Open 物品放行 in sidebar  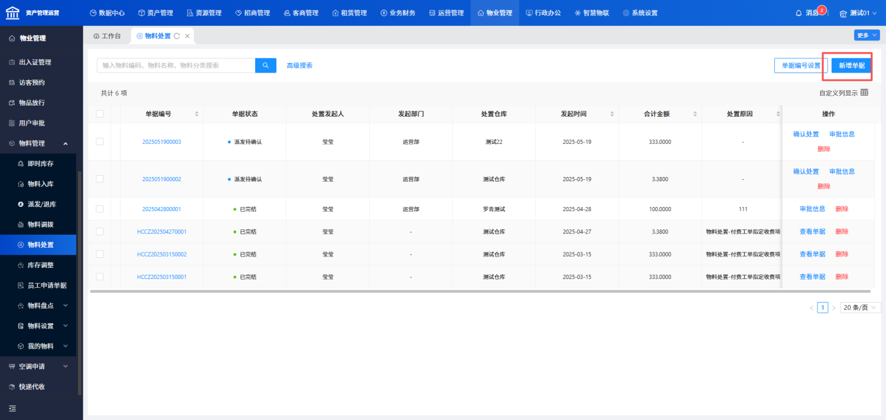31,103
